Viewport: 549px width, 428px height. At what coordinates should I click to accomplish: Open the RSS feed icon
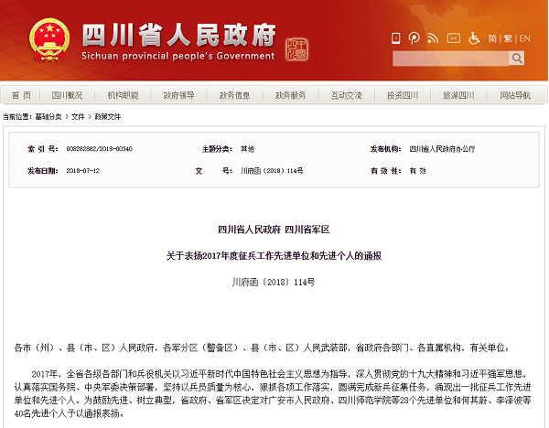433,38
